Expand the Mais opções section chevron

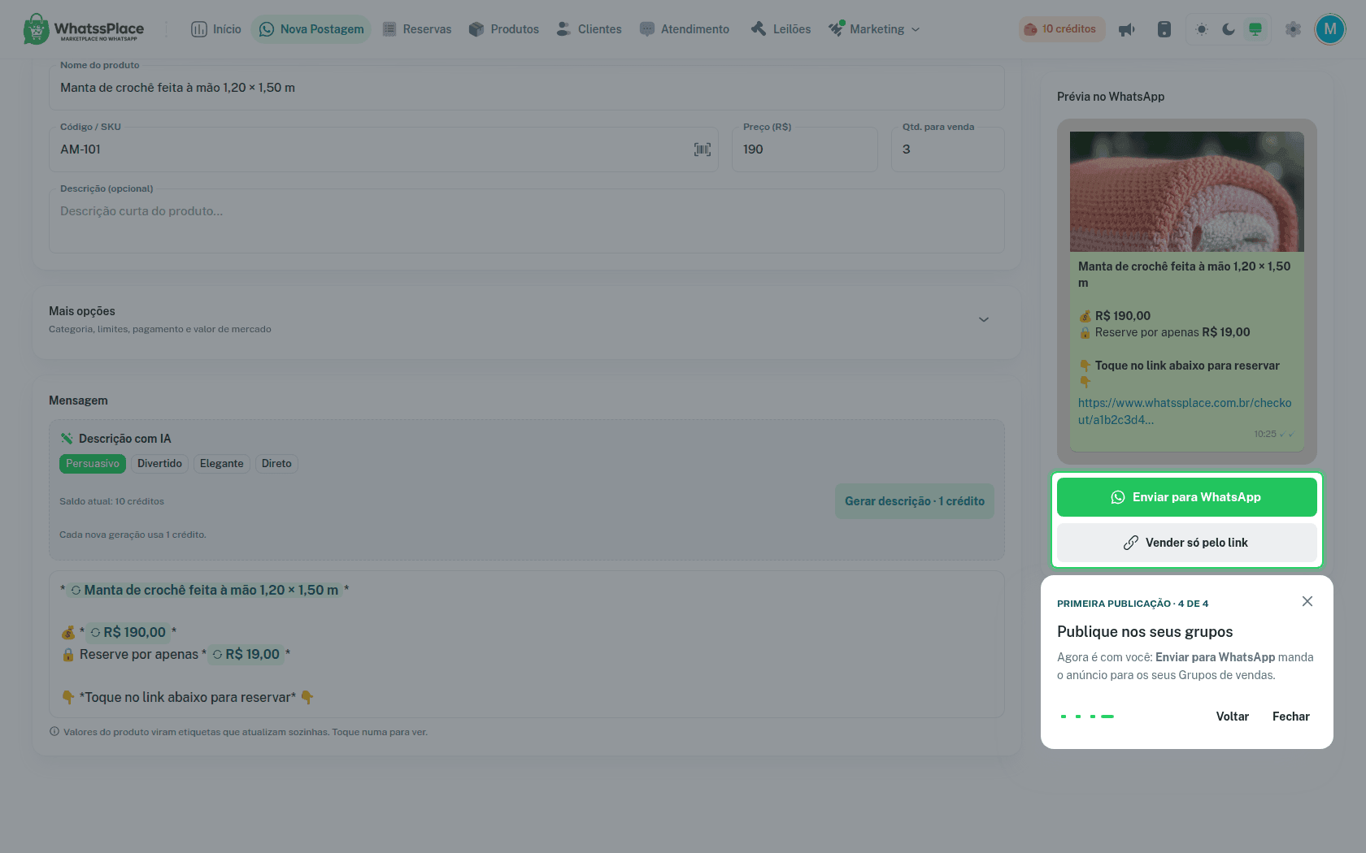984,319
